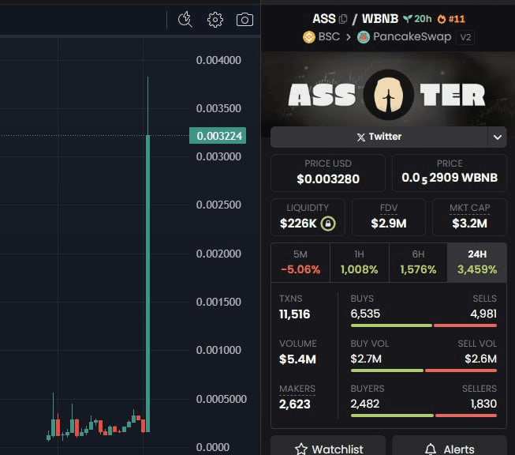Image resolution: width=515 pixels, height=455 pixels.
Task: Select the 5M timeframe tab
Action: (x=300, y=262)
